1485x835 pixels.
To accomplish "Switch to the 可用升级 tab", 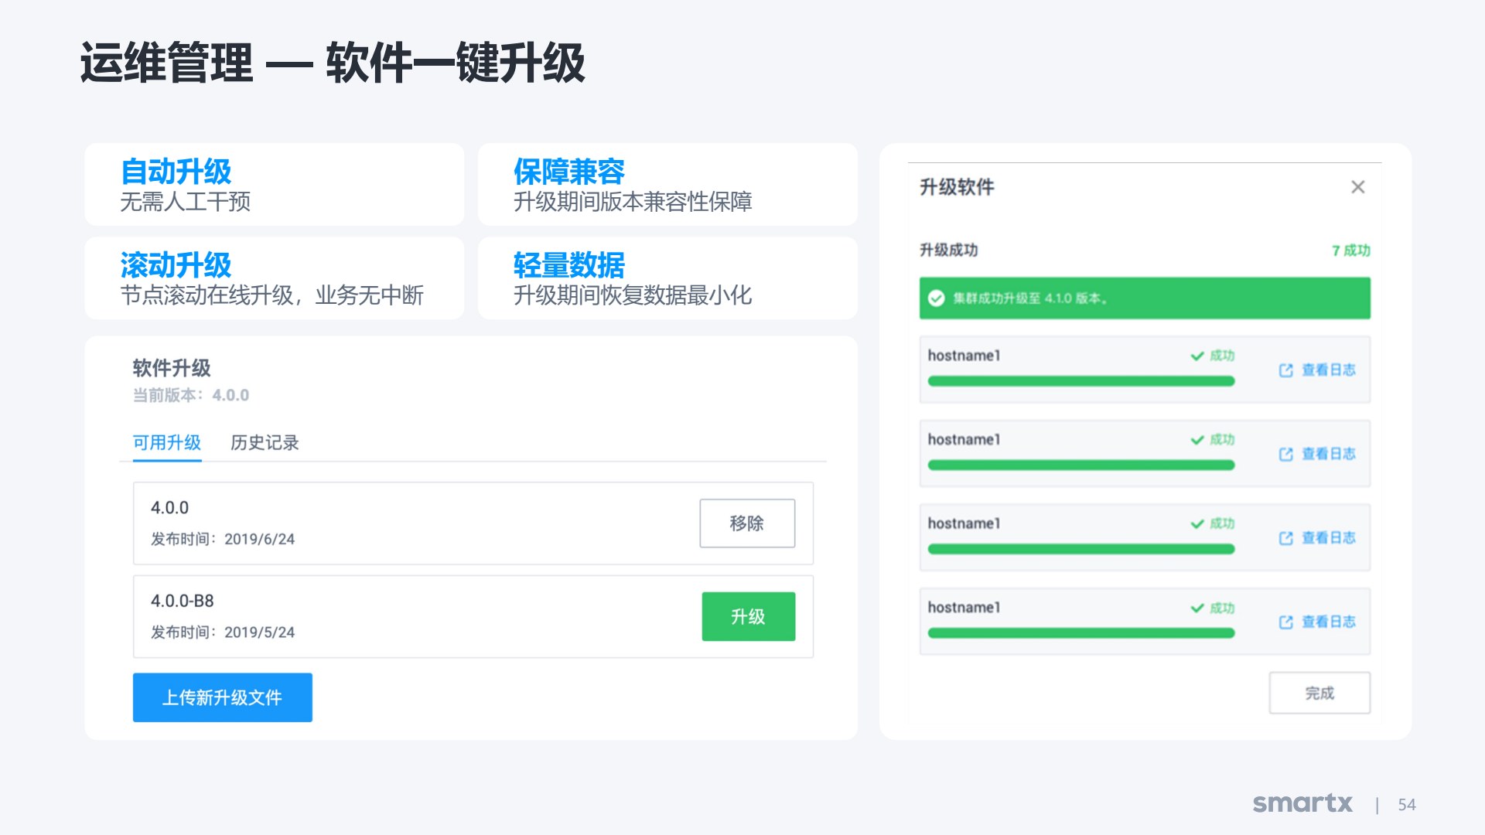I will (167, 443).
